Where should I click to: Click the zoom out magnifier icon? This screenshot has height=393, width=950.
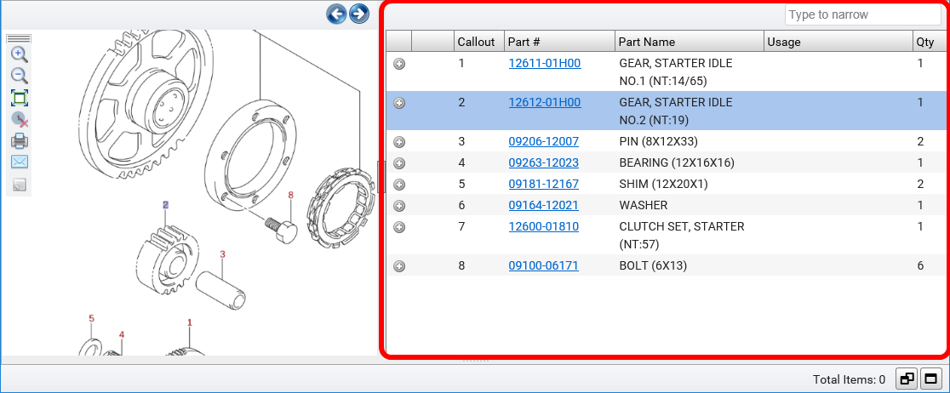(19, 76)
